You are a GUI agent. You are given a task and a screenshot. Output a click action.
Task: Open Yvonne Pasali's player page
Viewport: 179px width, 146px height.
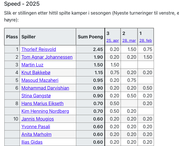click(x=36, y=127)
